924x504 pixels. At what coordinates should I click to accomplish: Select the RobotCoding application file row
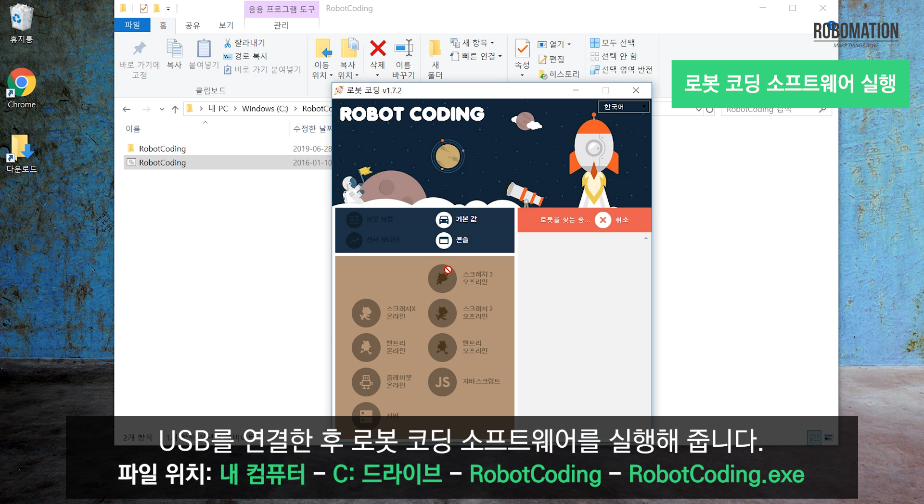pos(228,163)
